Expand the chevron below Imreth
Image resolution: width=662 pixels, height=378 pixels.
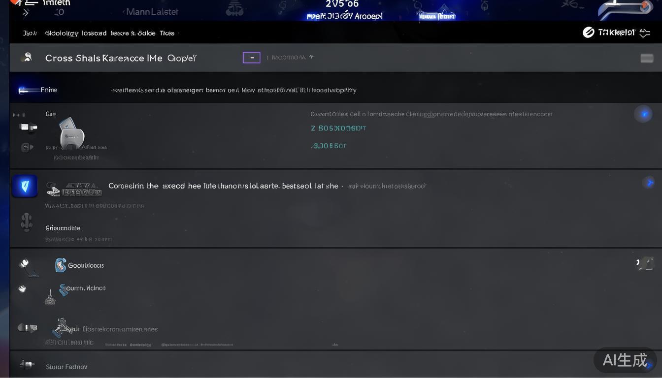click(x=26, y=13)
